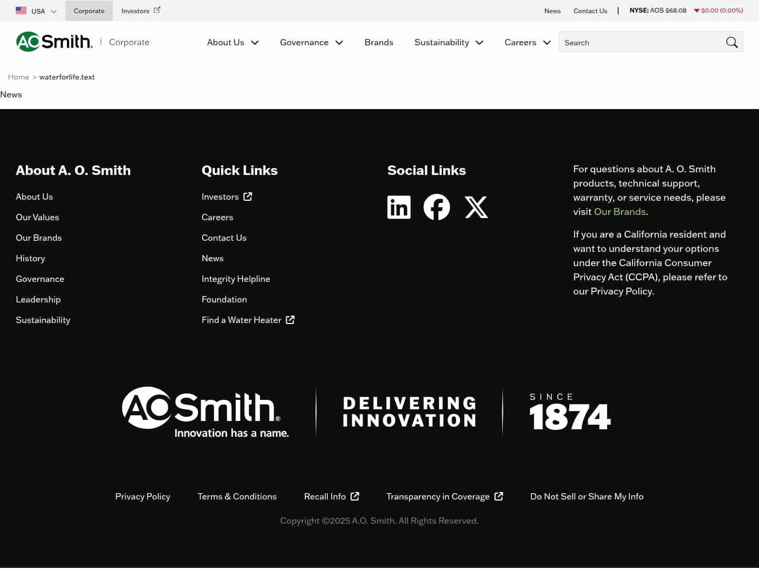The width and height of the screenshot is (759, 569).
Task: Click the search magnifier icon
Action: [x=732, y=42]
